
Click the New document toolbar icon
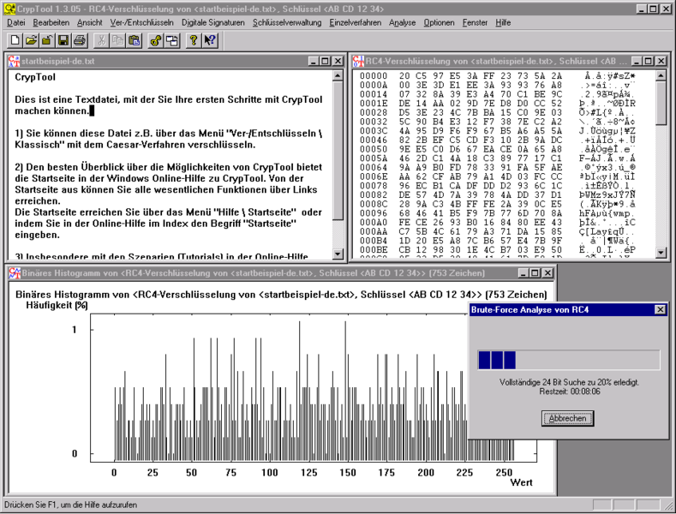[x=15, y=40]
